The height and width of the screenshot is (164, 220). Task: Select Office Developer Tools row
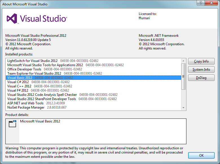93,69
